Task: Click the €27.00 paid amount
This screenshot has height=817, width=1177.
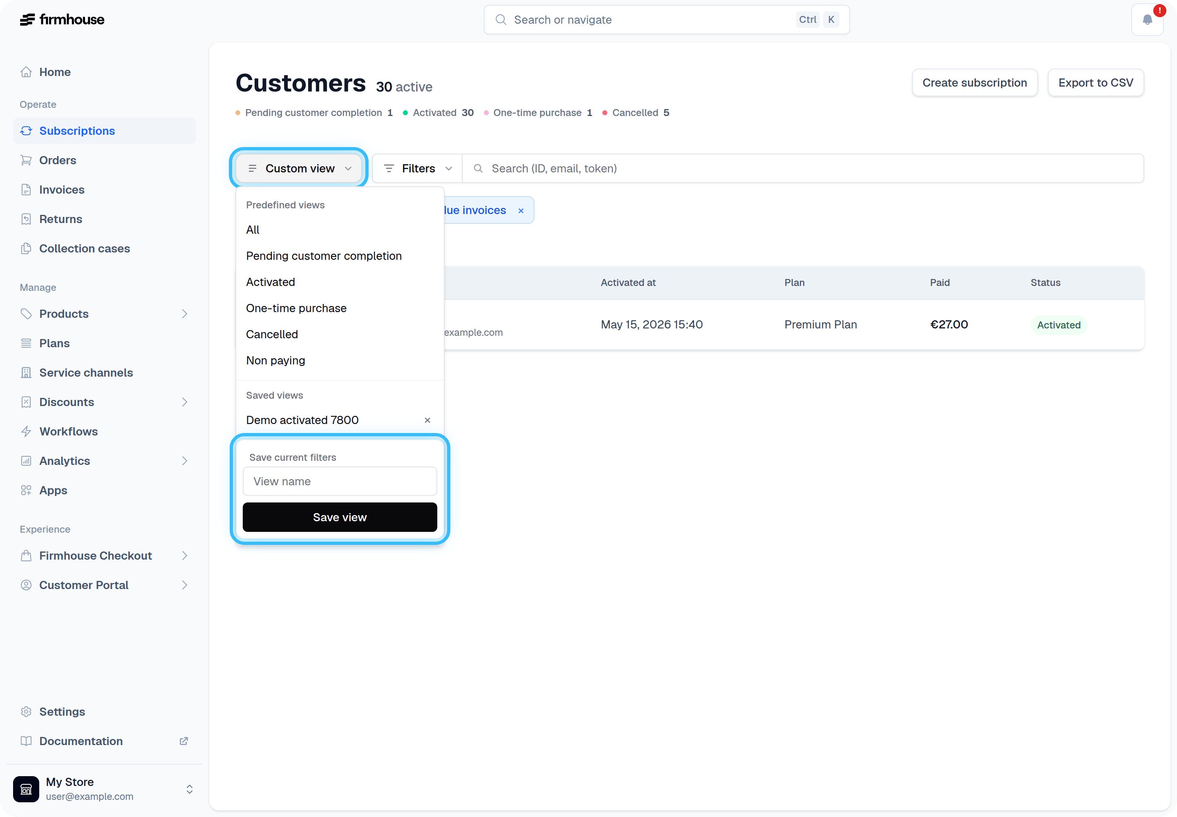Action: pos(949,324)
